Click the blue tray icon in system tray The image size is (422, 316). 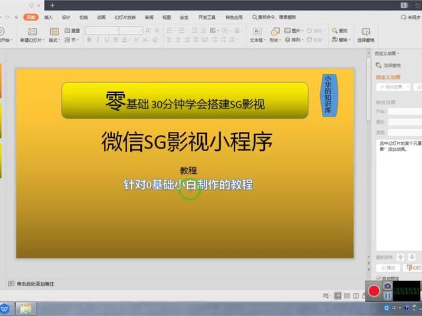pos(387,308)
